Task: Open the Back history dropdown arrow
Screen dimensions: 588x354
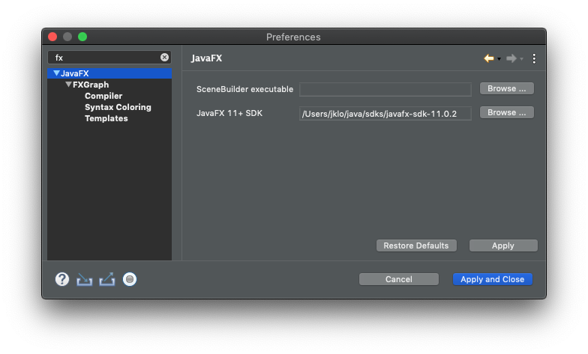Action: (x=499, y=59)
